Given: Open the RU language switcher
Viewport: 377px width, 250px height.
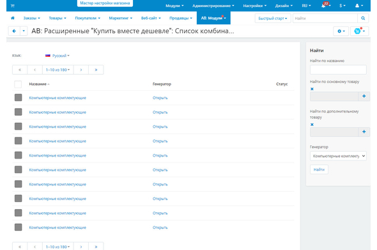Looking at the screenshot, I should 306,6.
